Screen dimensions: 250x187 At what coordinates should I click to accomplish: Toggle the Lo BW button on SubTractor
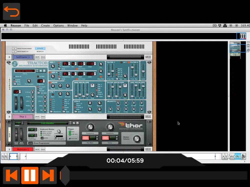38,77
